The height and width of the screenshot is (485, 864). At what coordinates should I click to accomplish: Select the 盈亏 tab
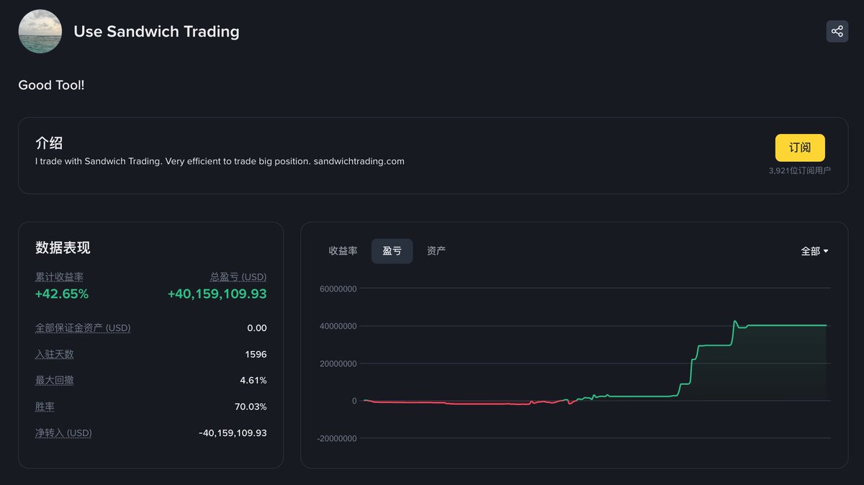[392, 251]
